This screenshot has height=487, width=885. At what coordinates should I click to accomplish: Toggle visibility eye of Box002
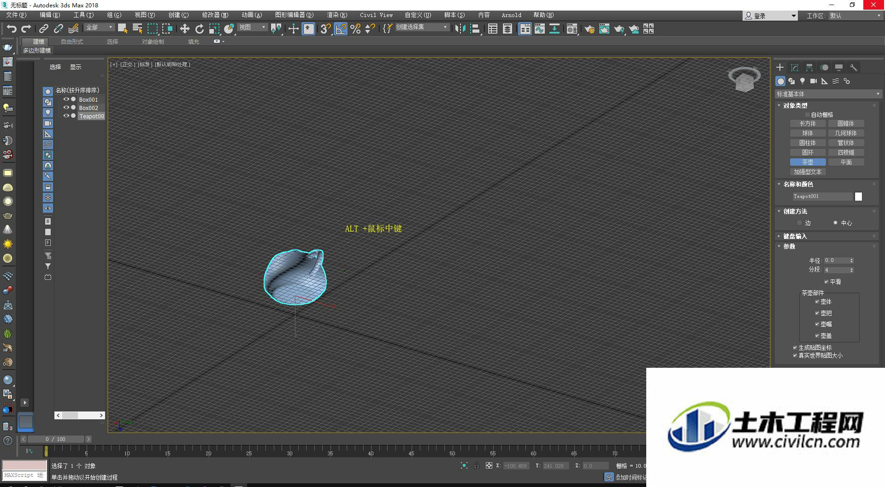tap(66, 108)
